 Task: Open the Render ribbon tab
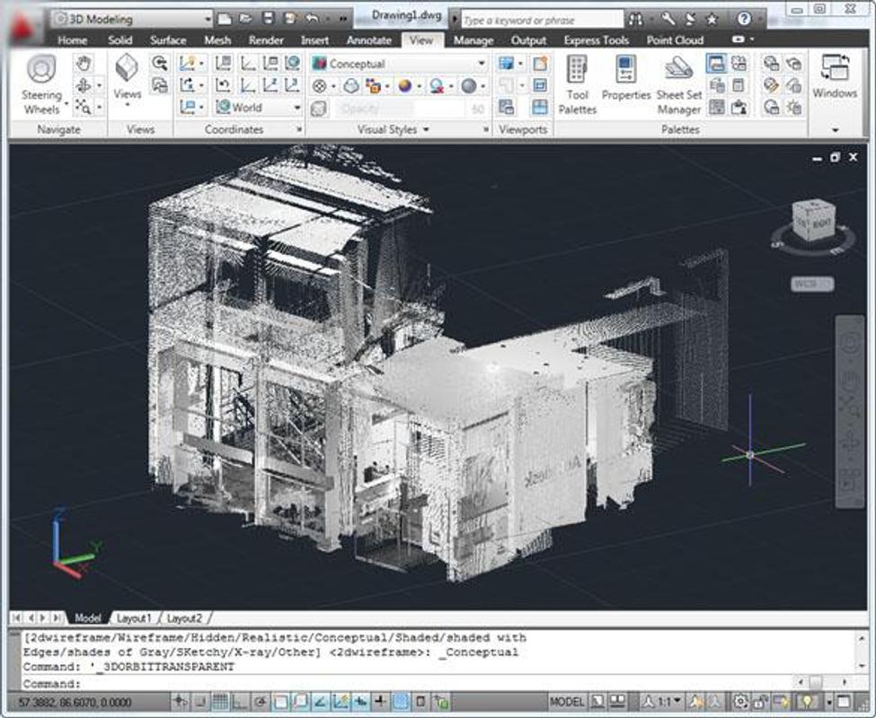(266, 40)
